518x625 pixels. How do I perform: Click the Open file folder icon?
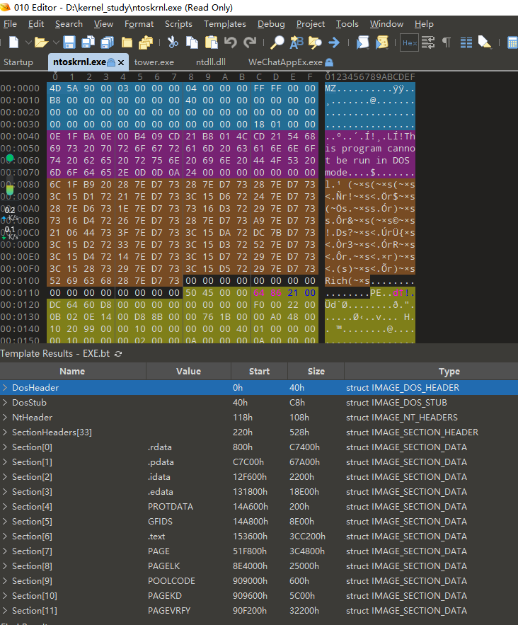pos(41,42)
